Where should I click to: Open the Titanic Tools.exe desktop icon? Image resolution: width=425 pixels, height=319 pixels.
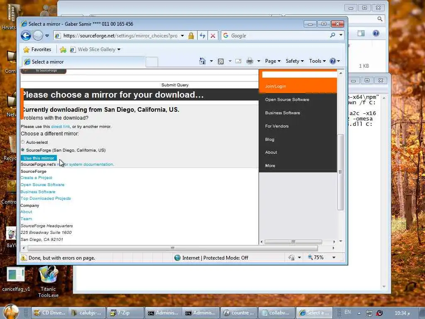[x=48, y=282]
